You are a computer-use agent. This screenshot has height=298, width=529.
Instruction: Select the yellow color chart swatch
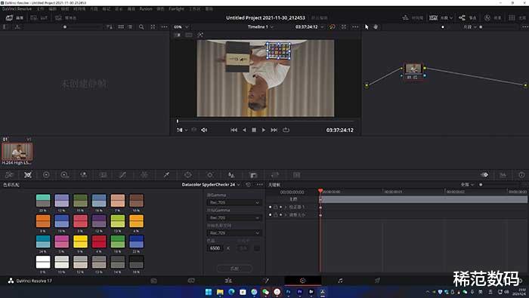coord(80,241)
